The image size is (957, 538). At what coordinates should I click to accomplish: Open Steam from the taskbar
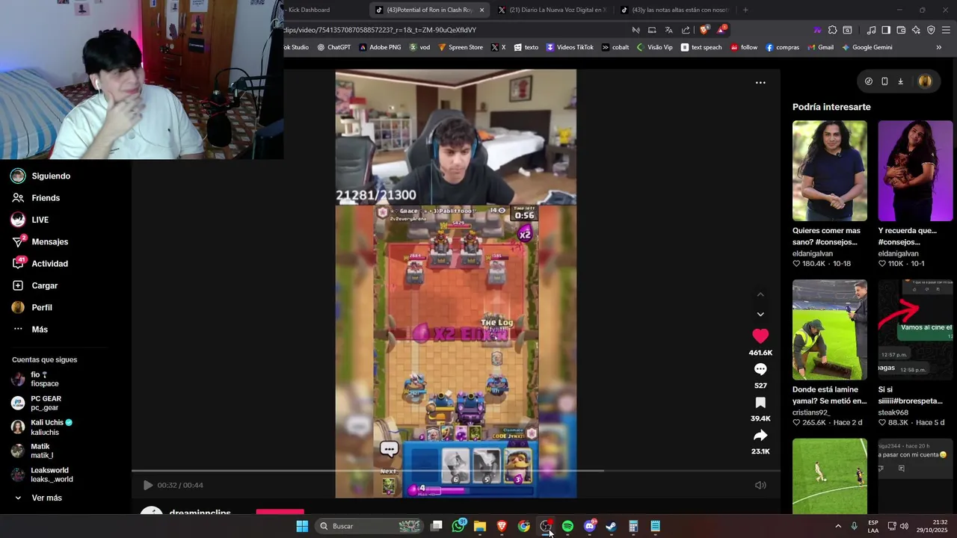(611, 526)
